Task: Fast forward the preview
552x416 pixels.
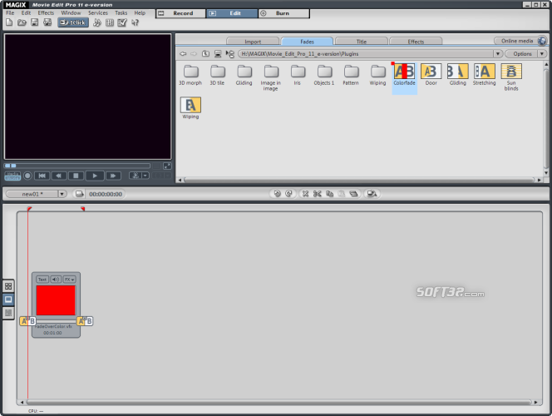Action: point(113,176)
